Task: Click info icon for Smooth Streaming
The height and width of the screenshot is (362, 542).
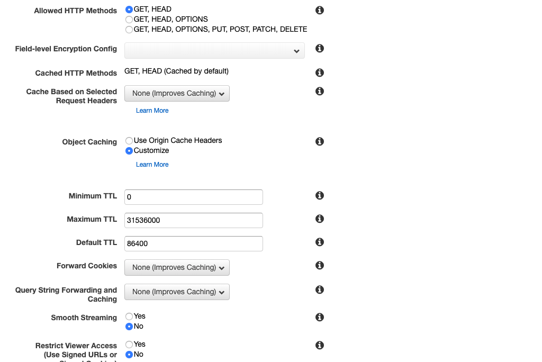Action: pos(320,317)
